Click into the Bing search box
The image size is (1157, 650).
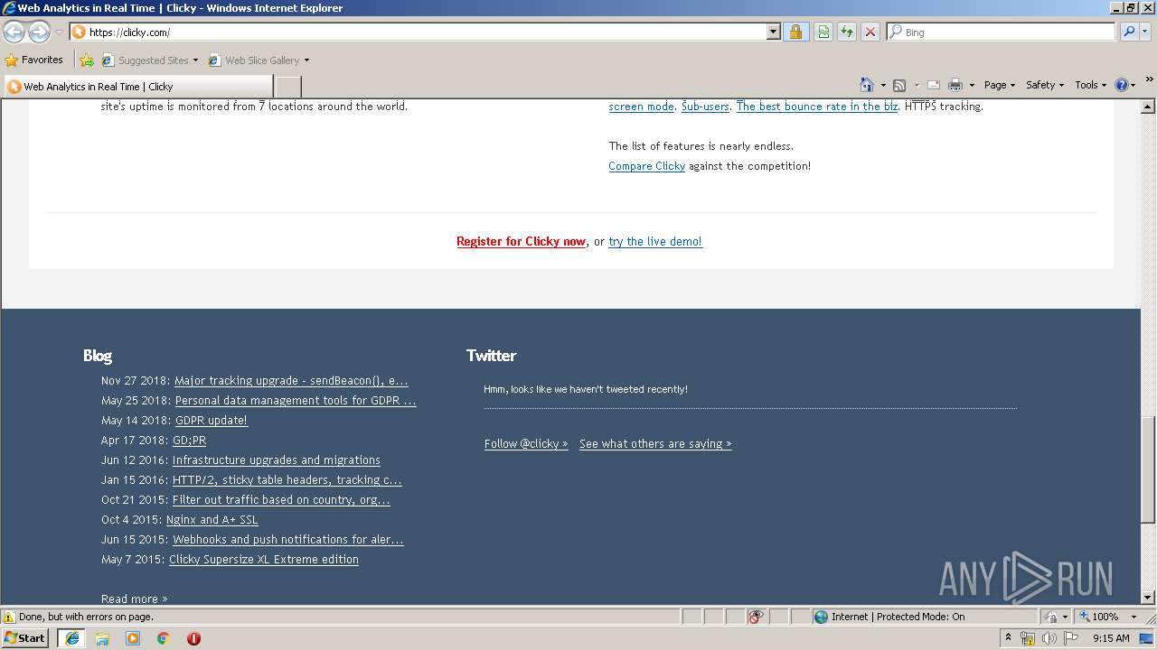point(1002,32)
